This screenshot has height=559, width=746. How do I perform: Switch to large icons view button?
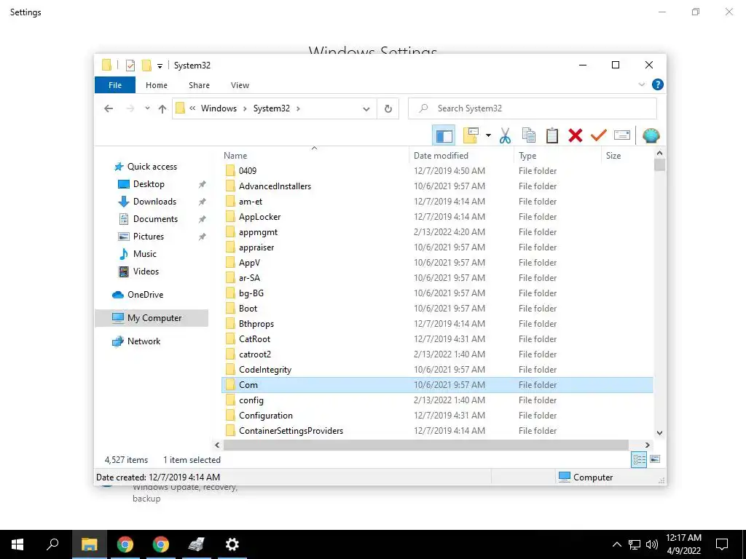coord(655,459)
